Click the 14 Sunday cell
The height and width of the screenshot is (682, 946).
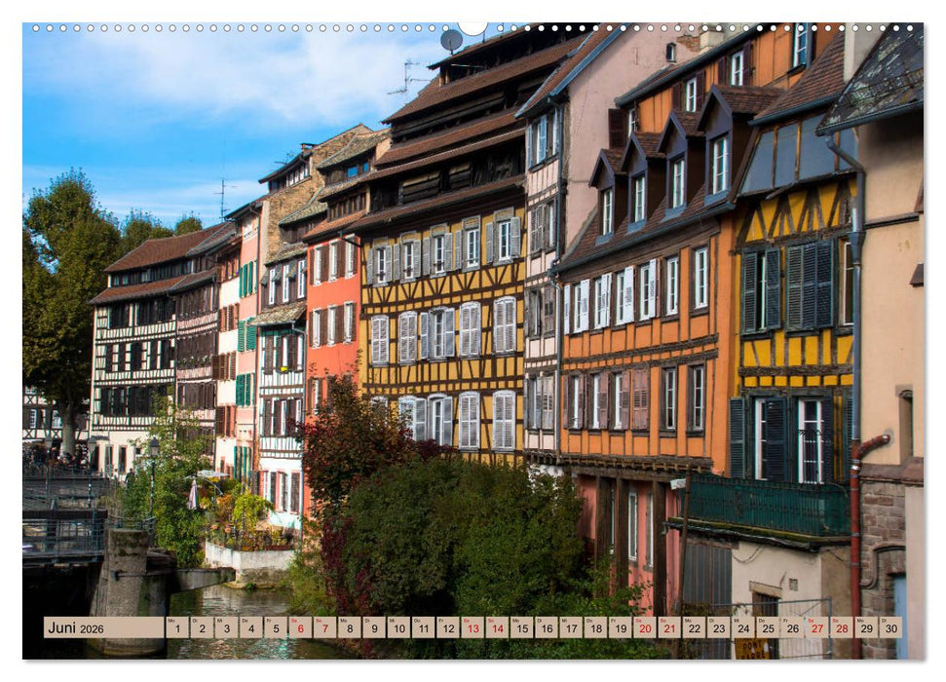click(499, 629)
